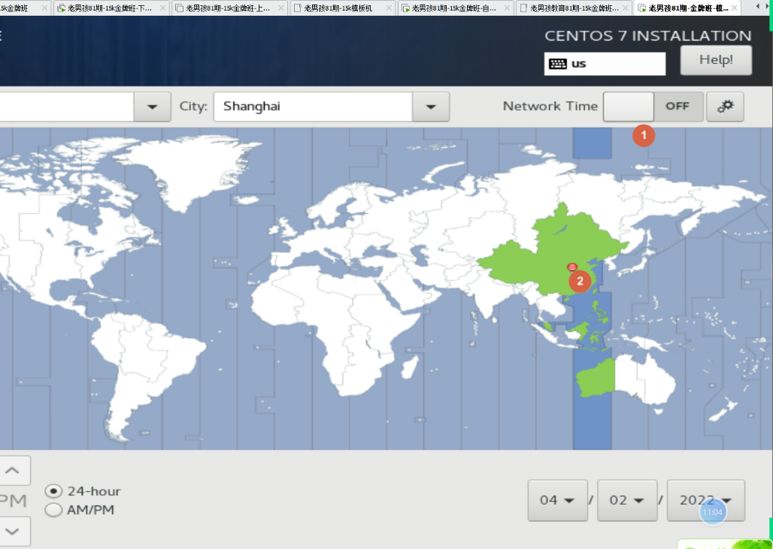Switch to tab 老男孩教育81期-15k金牌班
This screenshot has width=773, height=549.
tap(574, 8)
